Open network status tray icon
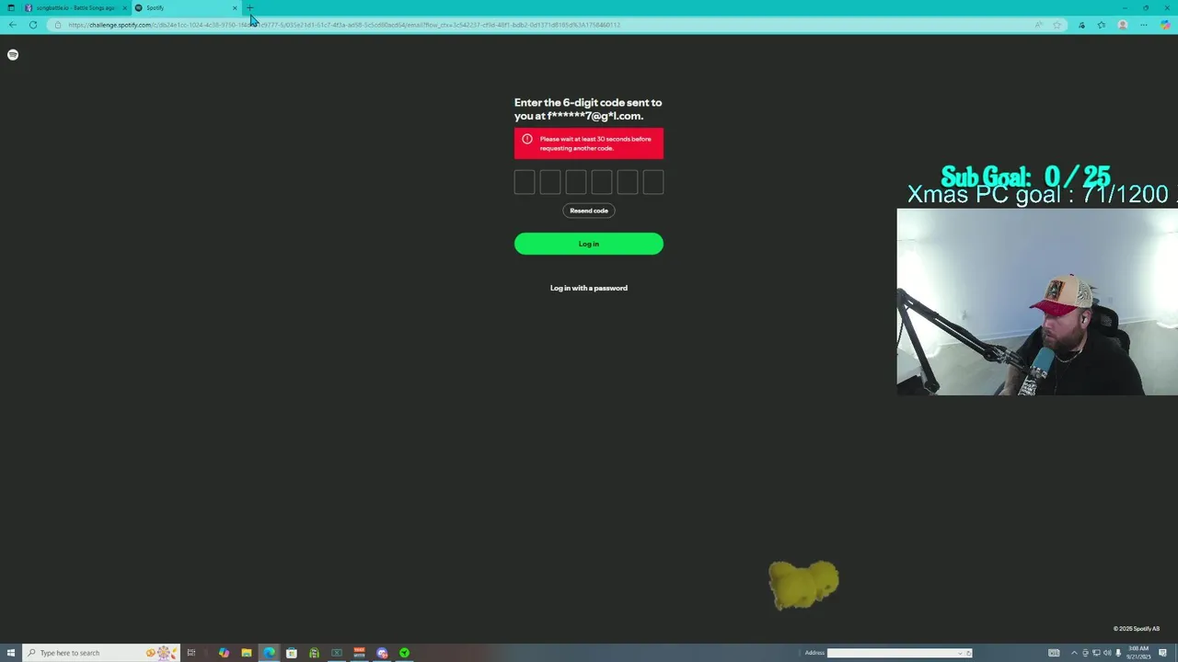Image resolution: width=1178 pixels, height=662 pixels. 1096,653
